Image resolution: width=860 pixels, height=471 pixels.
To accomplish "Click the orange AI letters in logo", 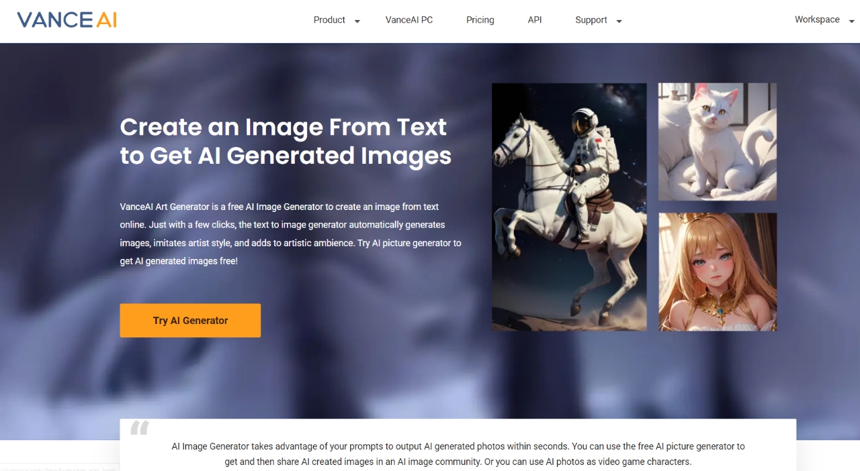I will pos(106,19).
